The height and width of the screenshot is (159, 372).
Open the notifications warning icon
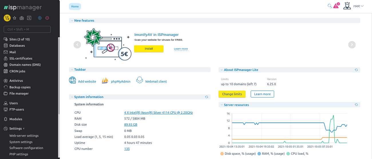pyautogui.click(x=336, y=6)
